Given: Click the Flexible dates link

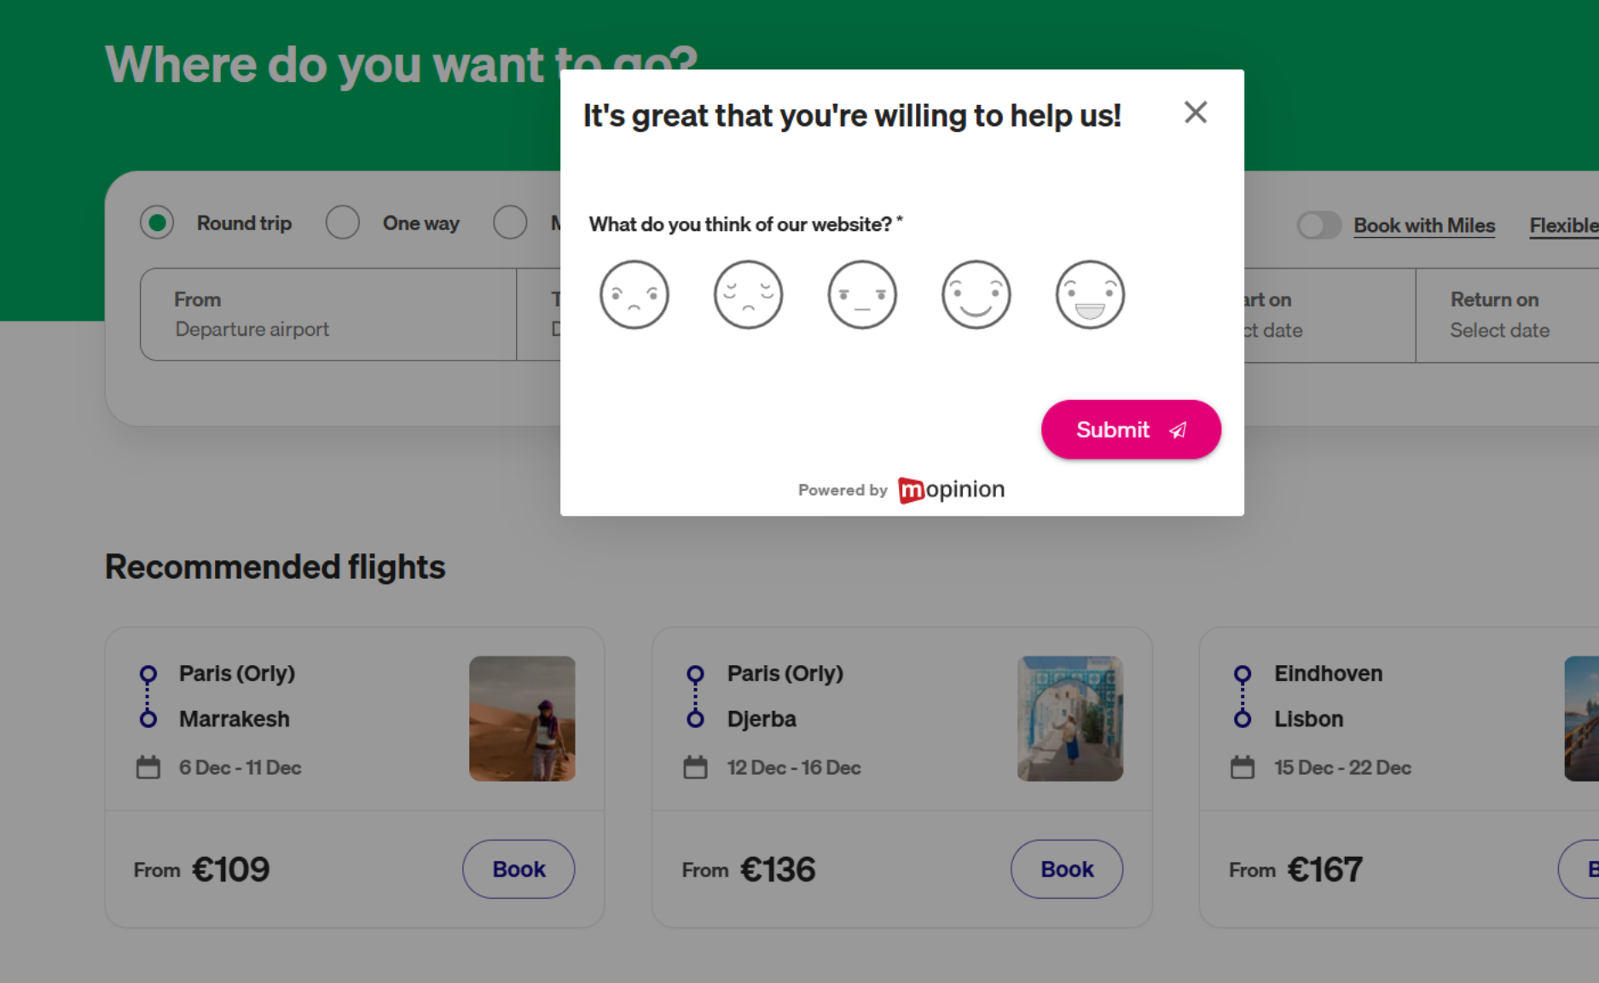Looking at the screenshot, I should tap(1563, 226).
